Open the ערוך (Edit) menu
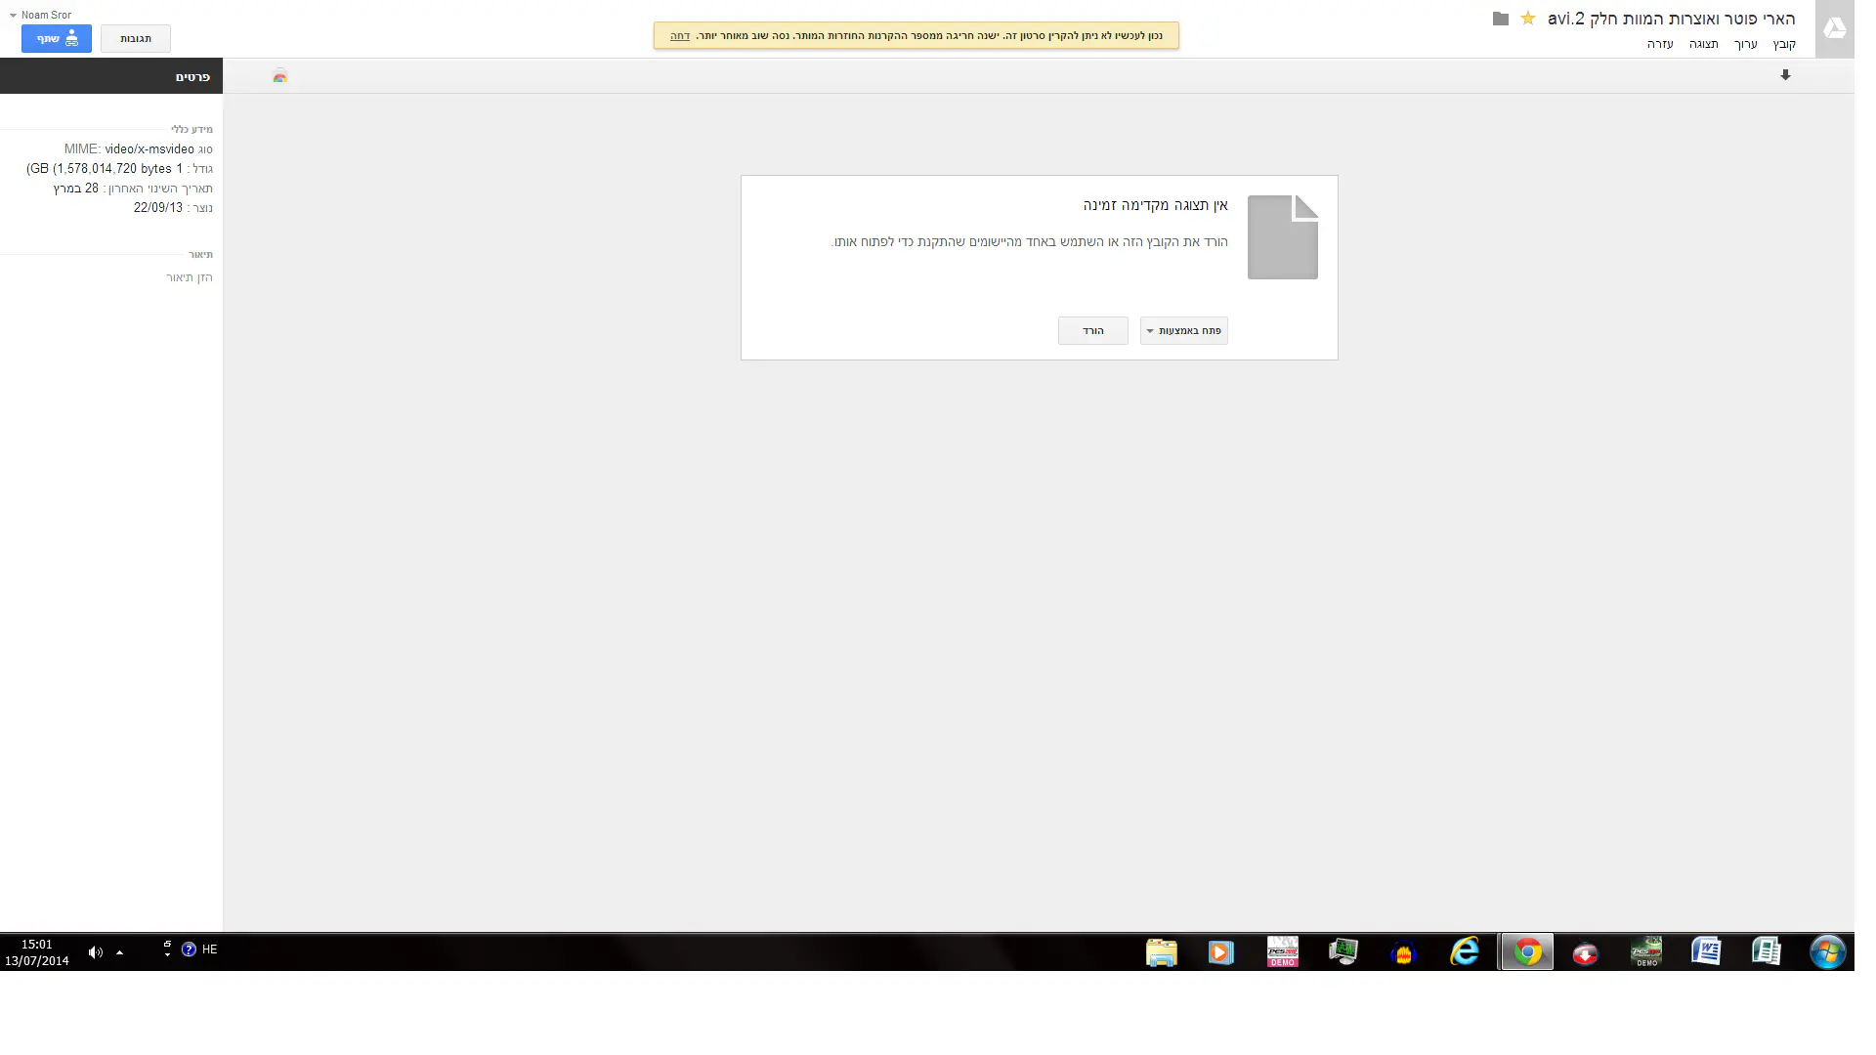The width and height of the screenshot is (1876, 1055). coord(1745,44)
